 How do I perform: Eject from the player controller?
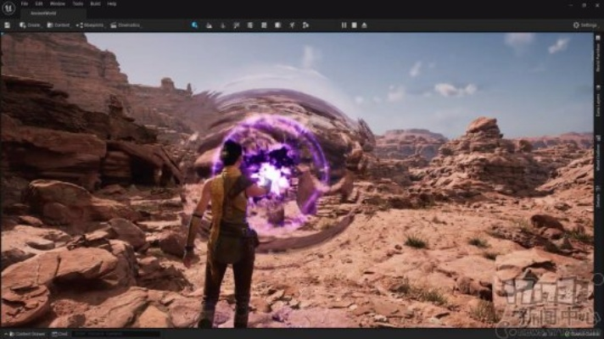tap(365, 25)
